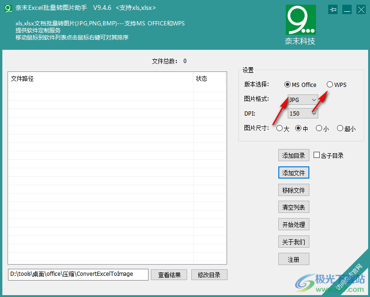The image size is (370, 297).
Task: Click the 添加目录 button
Action: point(293,156)
